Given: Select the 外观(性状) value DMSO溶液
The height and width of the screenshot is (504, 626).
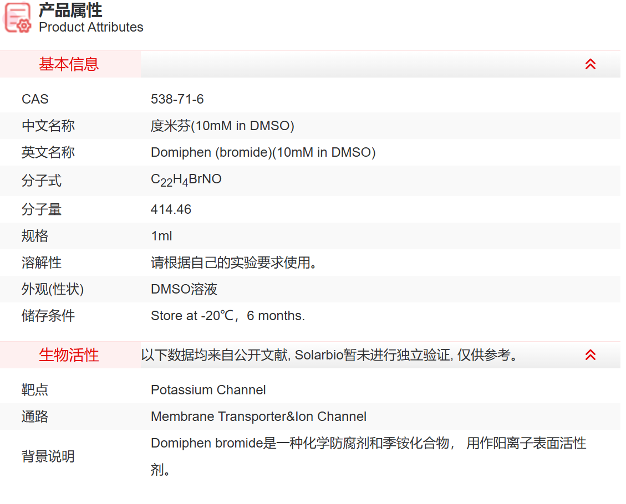Looking at the screenshot, I should pos(184,289).
